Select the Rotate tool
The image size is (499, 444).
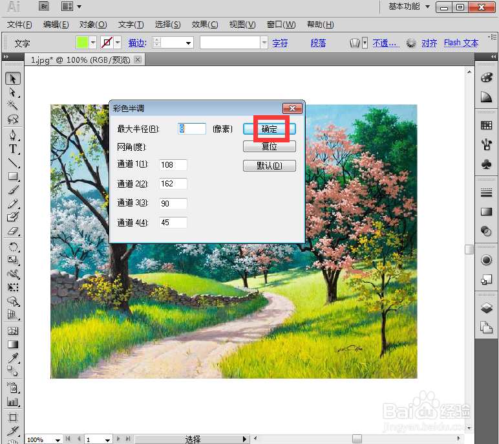[13, 247]
